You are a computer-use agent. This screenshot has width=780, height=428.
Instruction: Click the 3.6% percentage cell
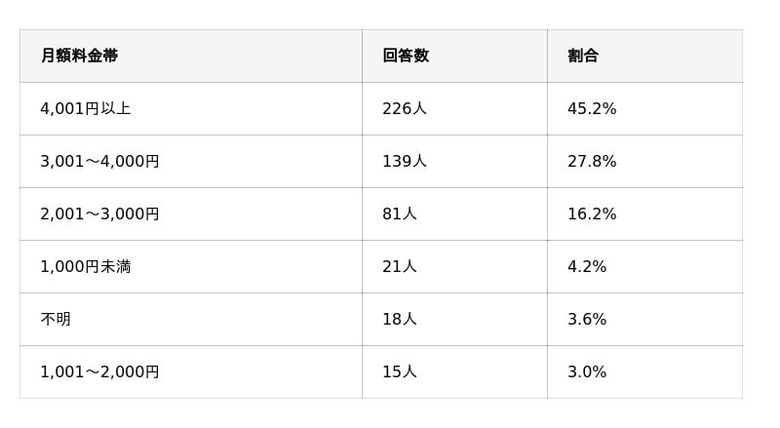coord(587,319)
